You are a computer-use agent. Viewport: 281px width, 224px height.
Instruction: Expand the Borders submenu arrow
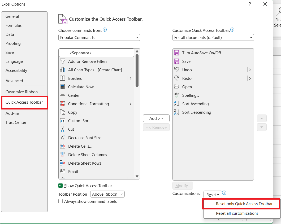130,78
